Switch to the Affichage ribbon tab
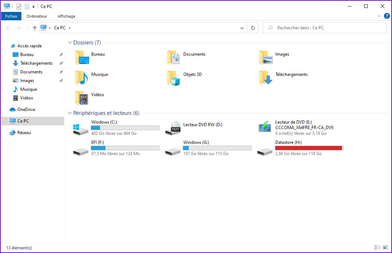The width and height of the screenshot is (392, 253). (66, 16)
